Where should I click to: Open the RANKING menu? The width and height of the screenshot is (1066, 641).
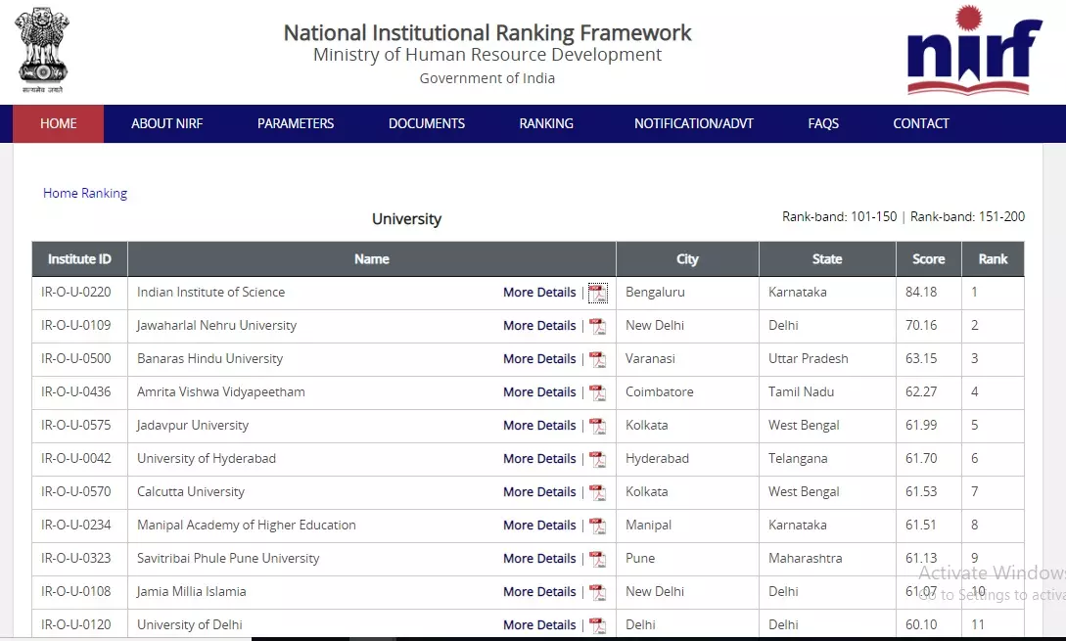[x=546, y=123]
